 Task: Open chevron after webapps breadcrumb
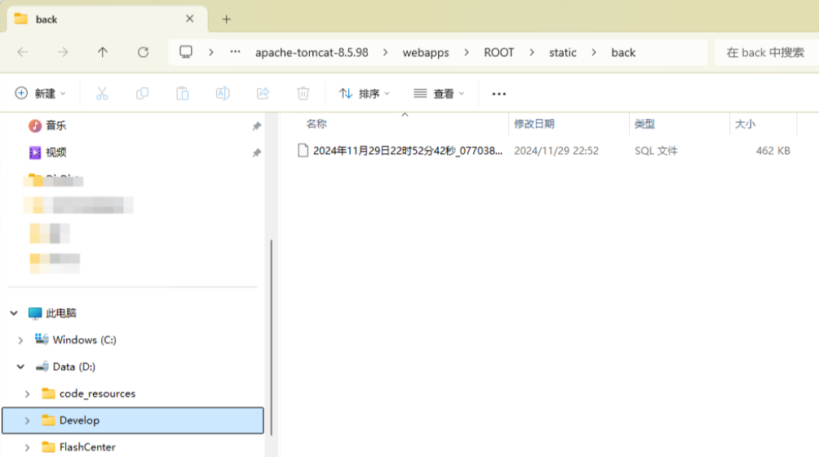coord(467,53)
